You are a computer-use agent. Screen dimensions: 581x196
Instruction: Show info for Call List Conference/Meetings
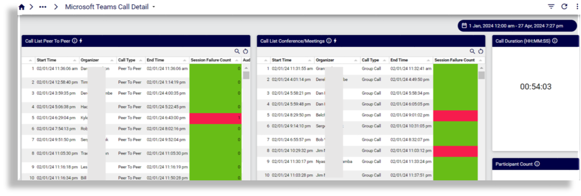tap(329, 41)
